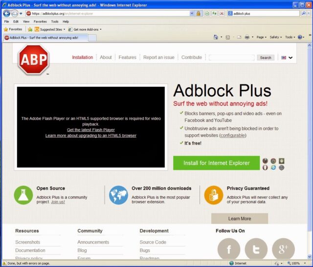Expand the Suggested Sites dropdown
This screenshot has width=313, height=267.
pyautogui.click(x=64, y=29)
